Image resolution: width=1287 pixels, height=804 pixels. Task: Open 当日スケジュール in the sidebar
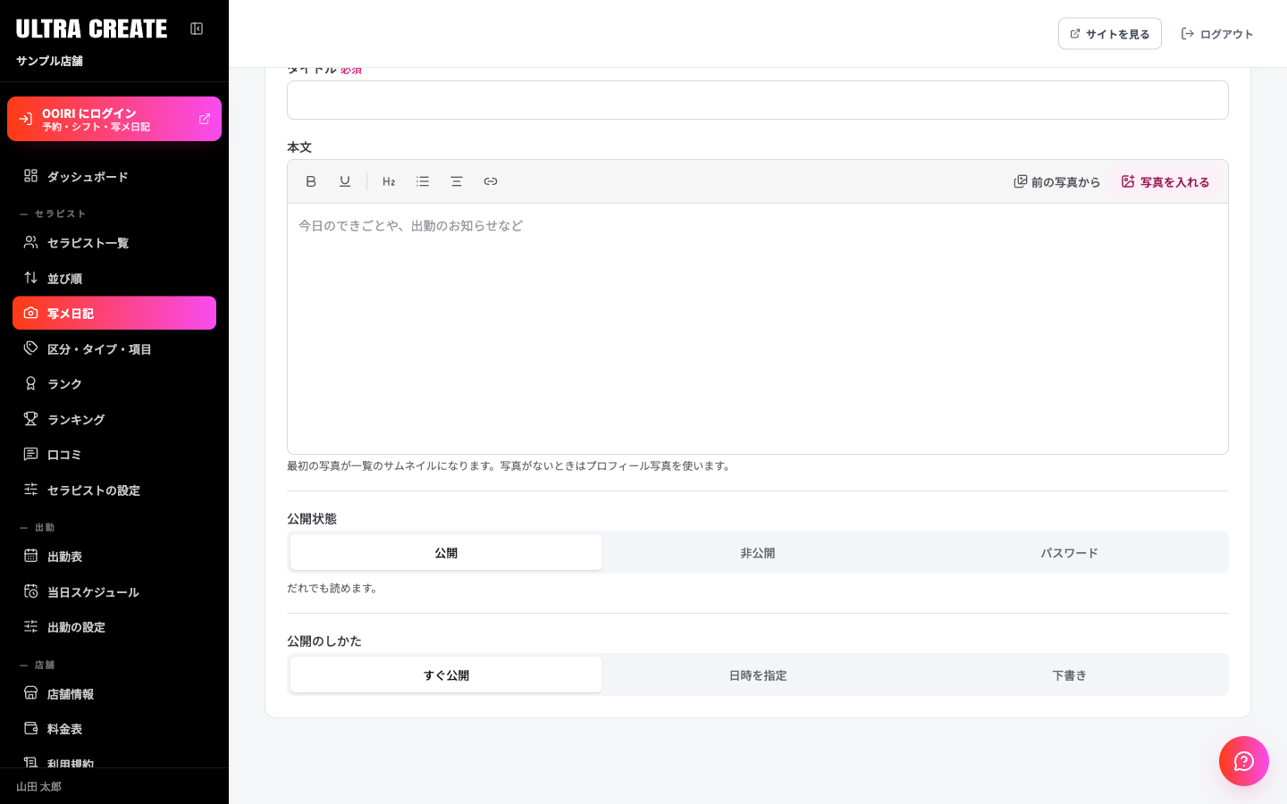coord(114,591)
